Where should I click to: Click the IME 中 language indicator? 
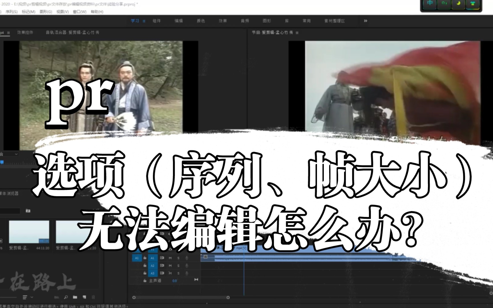click(430, 4)
